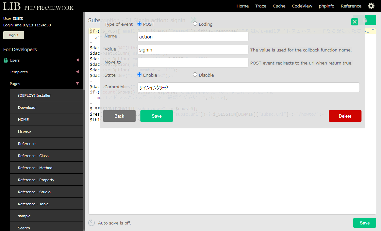Image resolution: width=381 pixels, height=231 pixels.
Task: Open the Reference - Method page
Action: tap(35, 168)
